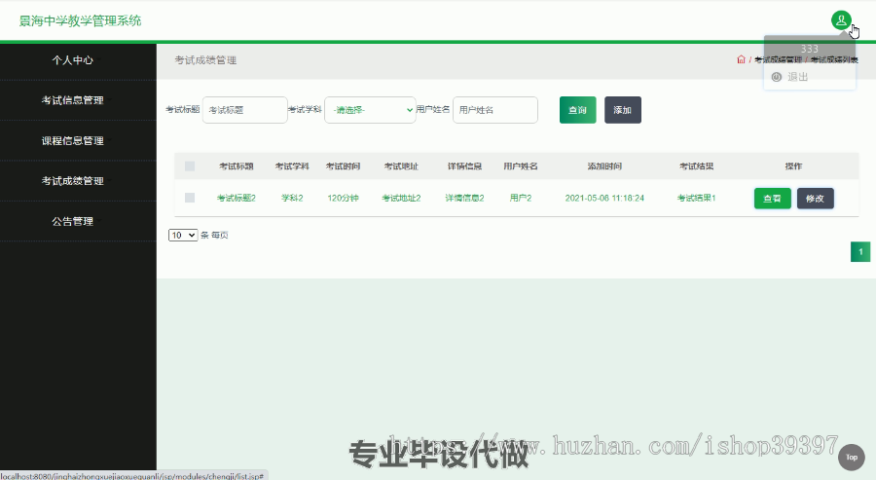Select 退出 in the user dropdown
Image resolution: width=876 pixels, height=480 pixels.
tap(797, 77)
